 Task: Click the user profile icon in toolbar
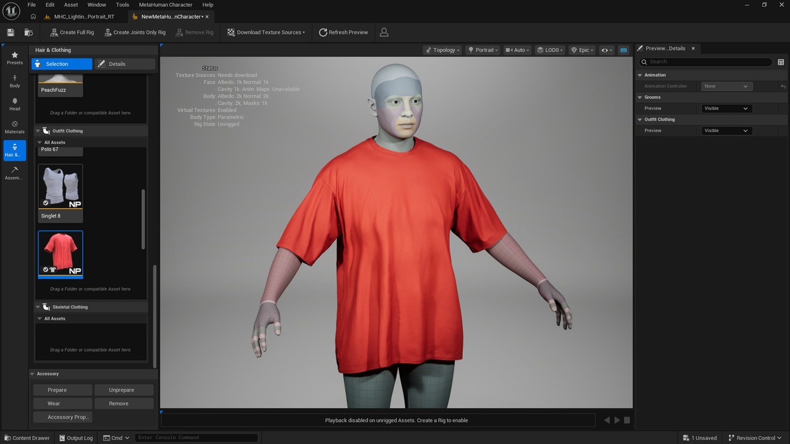pos(384,32)
